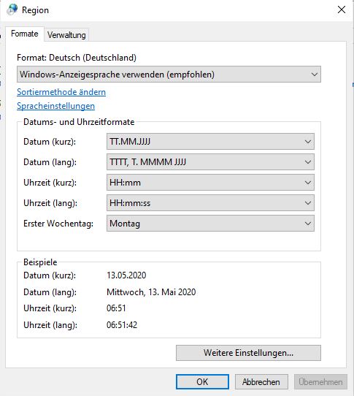The image size is (354, 396).
Task: Click the chevron arrow beside Montag
Action: pos(308,224)
